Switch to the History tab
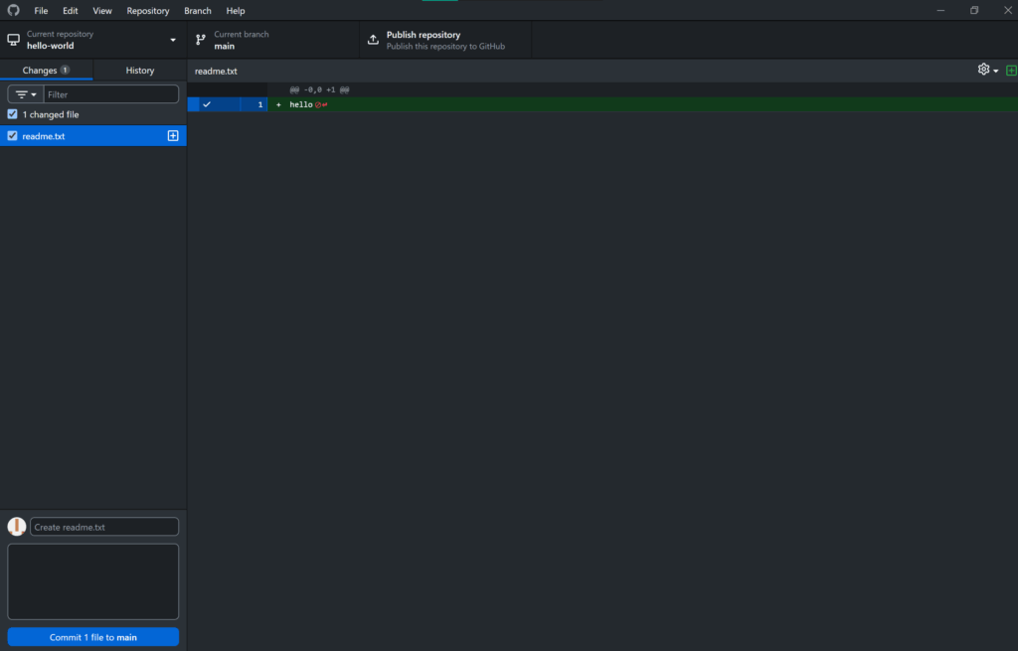The height and width of the screenshot is (651, 1018). pos(139,71)
